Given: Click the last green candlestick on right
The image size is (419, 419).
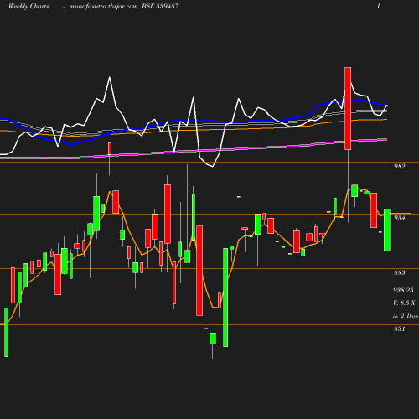Looking at the screenshot, I should pyautogui.click(x=387, y=230).
